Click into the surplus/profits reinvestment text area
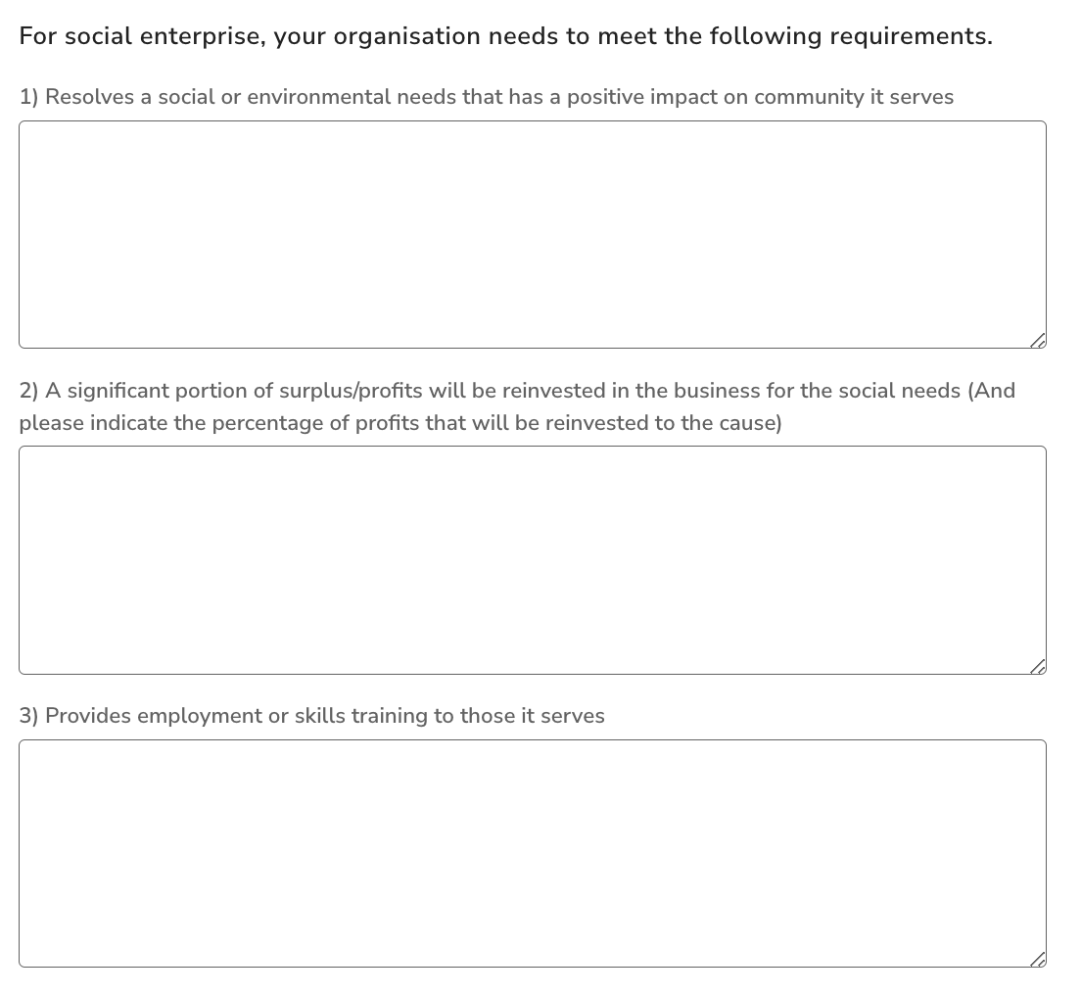 coord(533,560)
